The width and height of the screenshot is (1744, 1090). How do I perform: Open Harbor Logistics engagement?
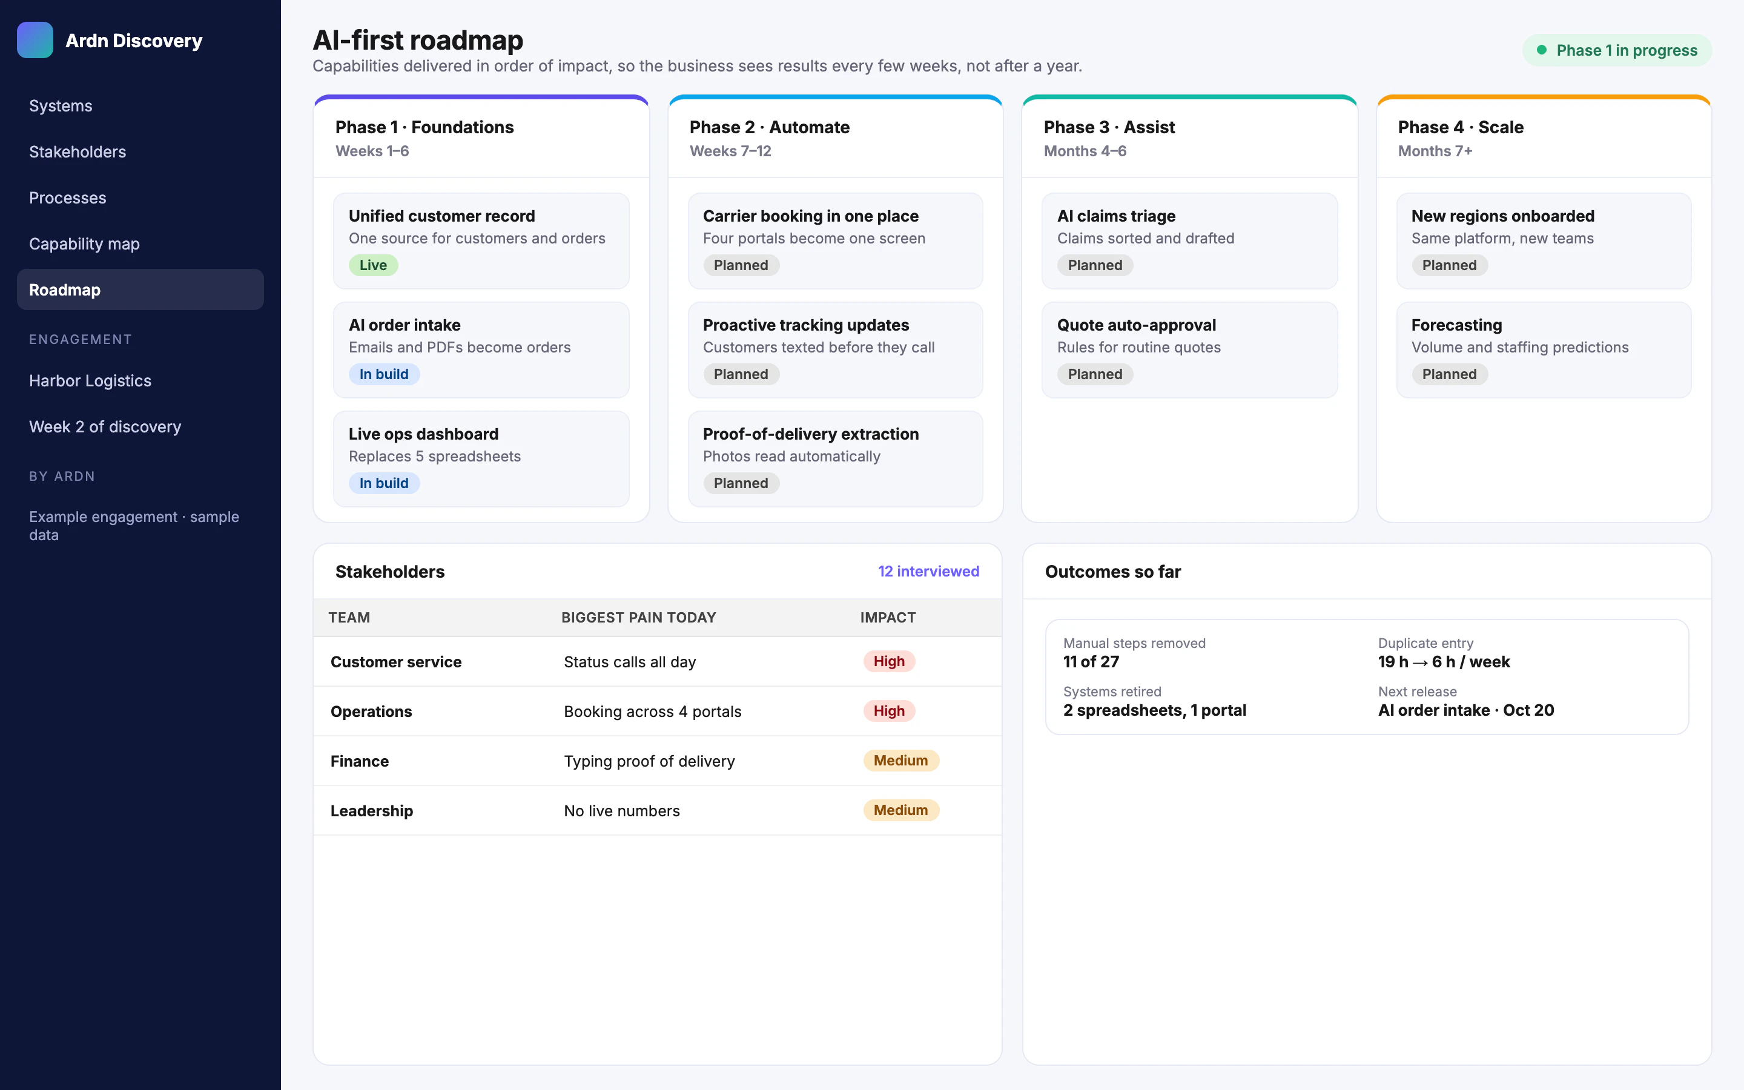pyautogui.click(x=140, y=381)
